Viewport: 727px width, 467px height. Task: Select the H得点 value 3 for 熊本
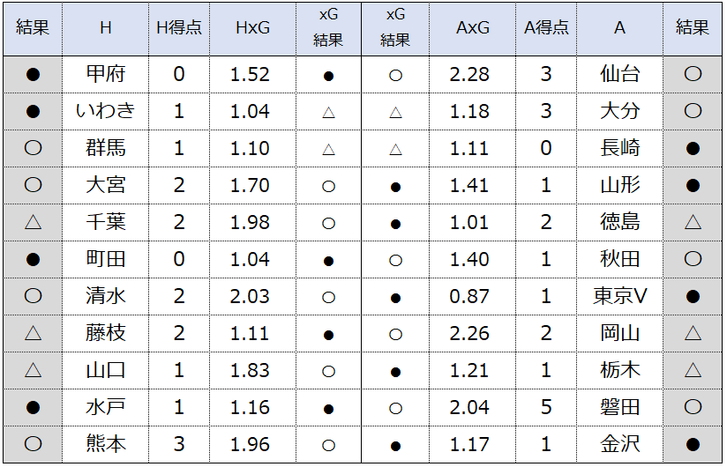[179, 445]
